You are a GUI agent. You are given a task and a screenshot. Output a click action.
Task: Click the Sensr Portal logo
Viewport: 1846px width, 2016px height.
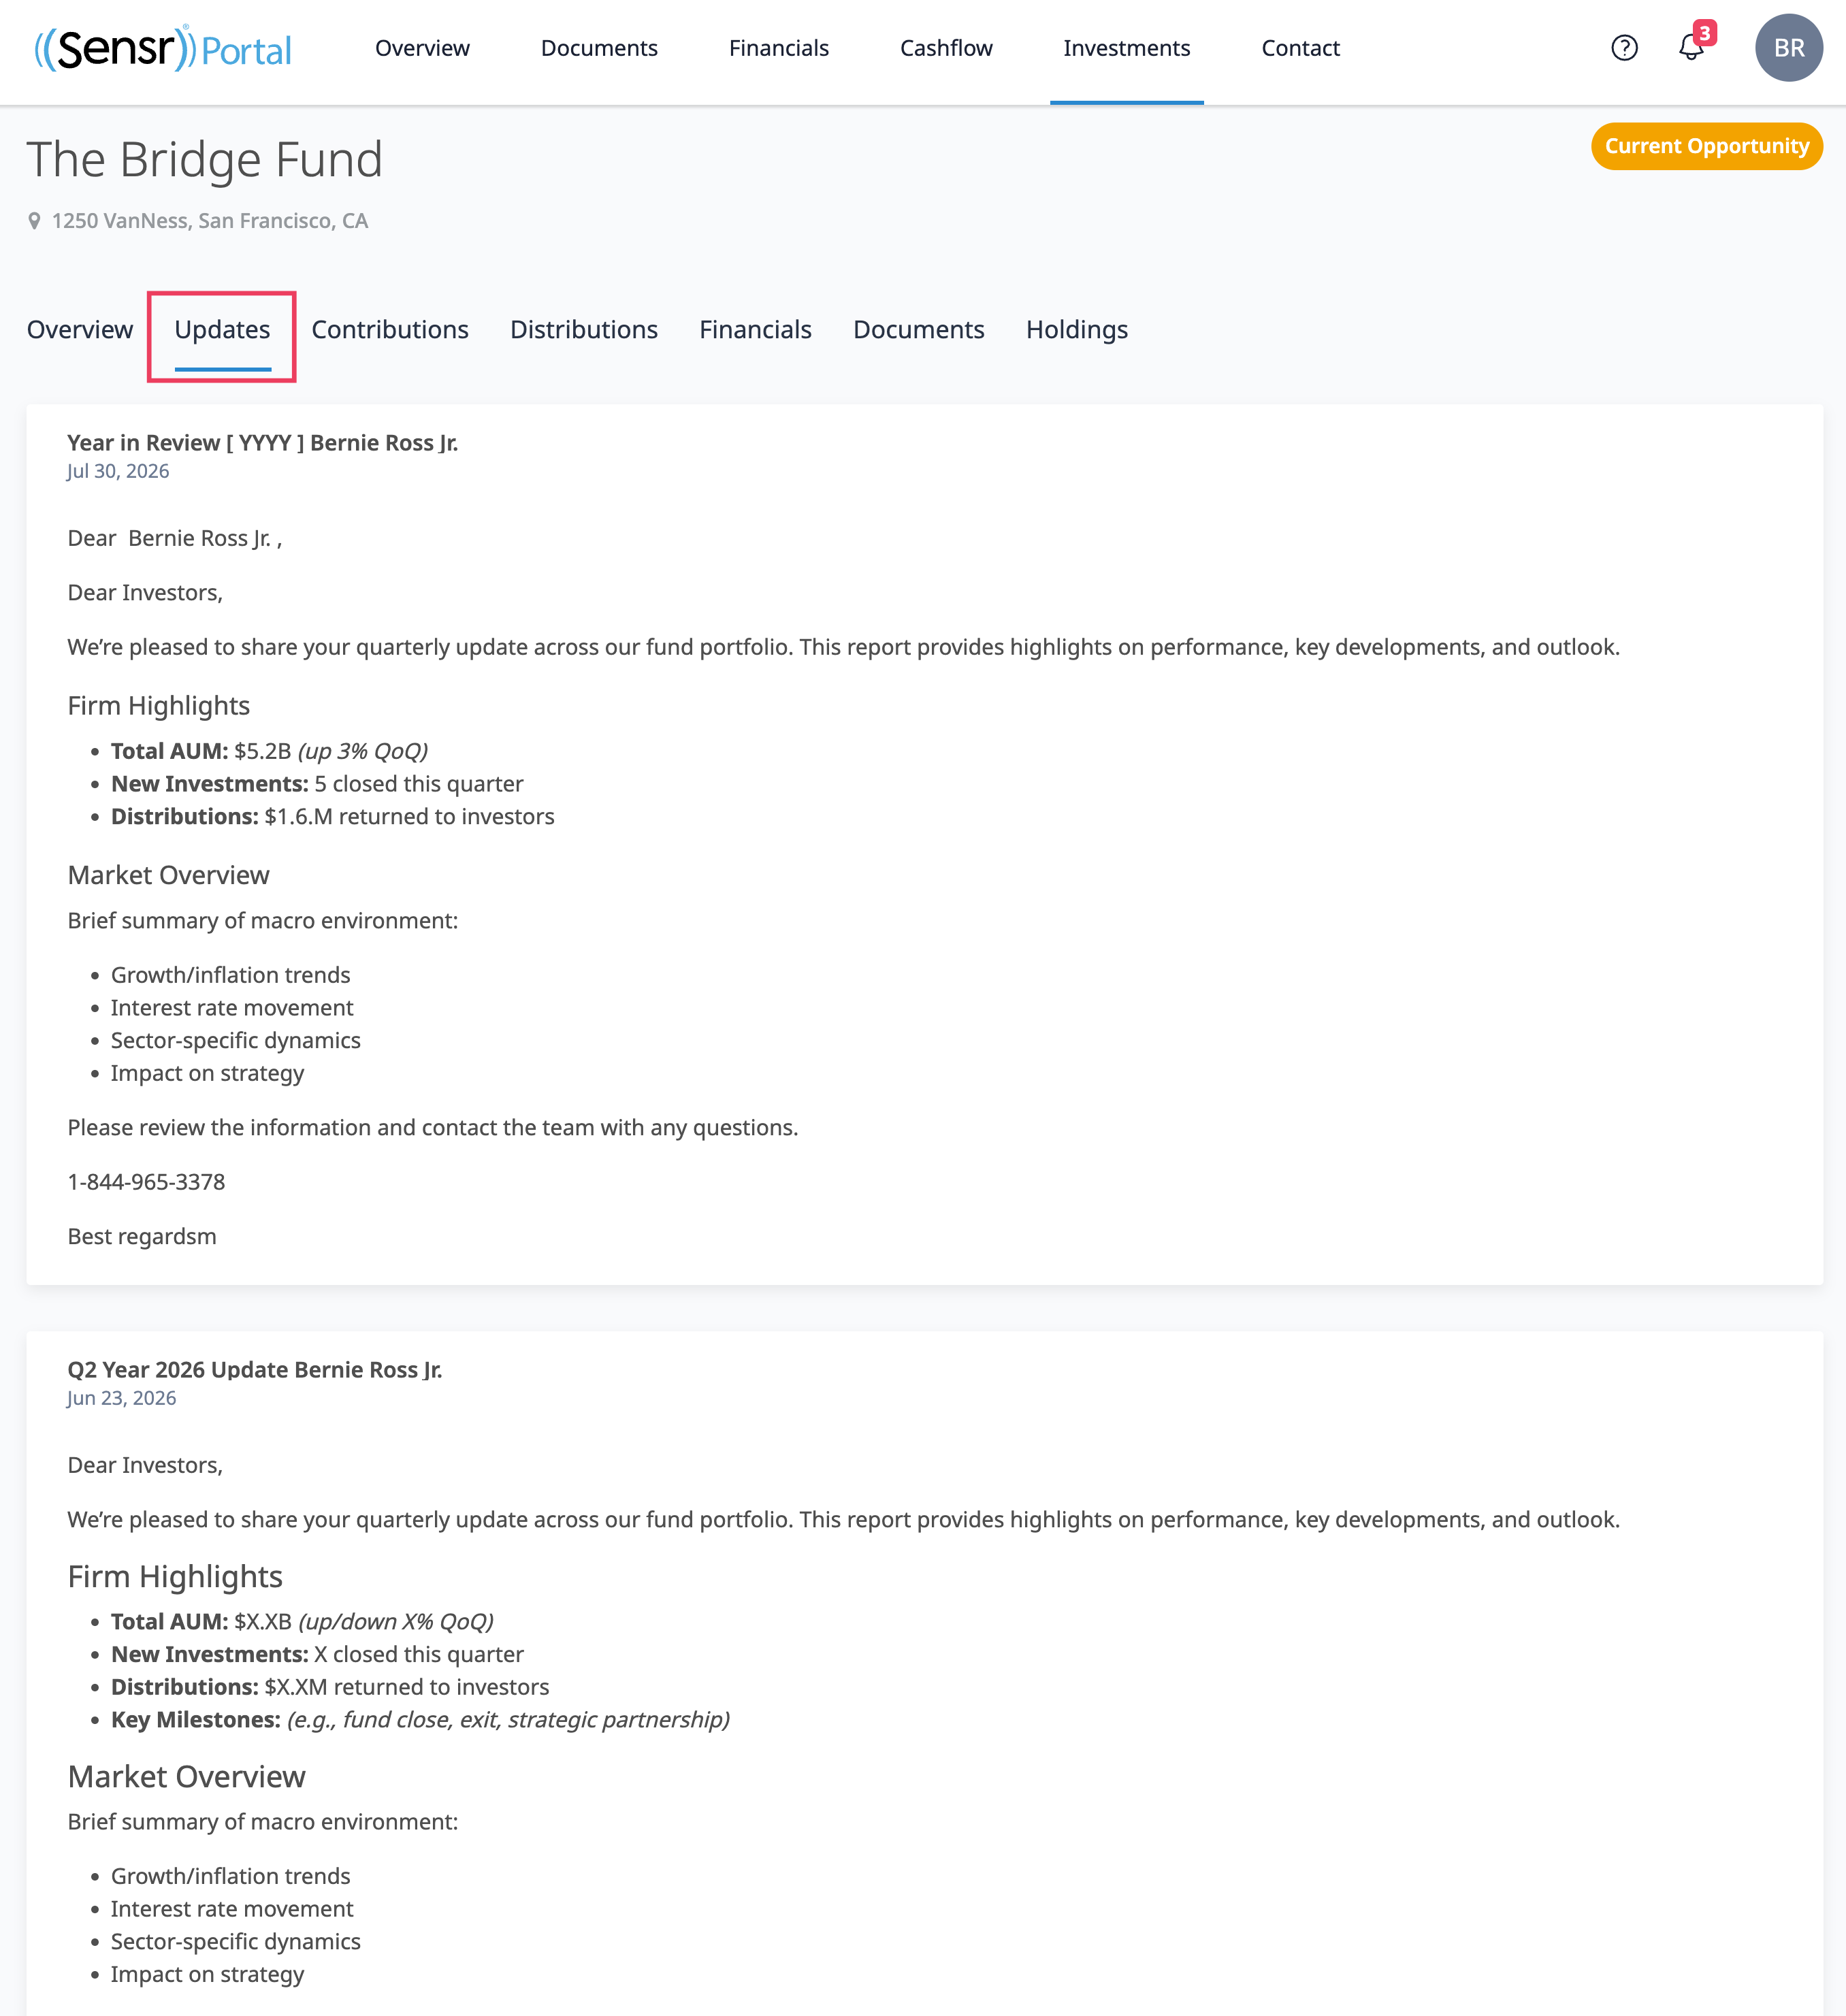pyautogui.click(x=163, y=48)
